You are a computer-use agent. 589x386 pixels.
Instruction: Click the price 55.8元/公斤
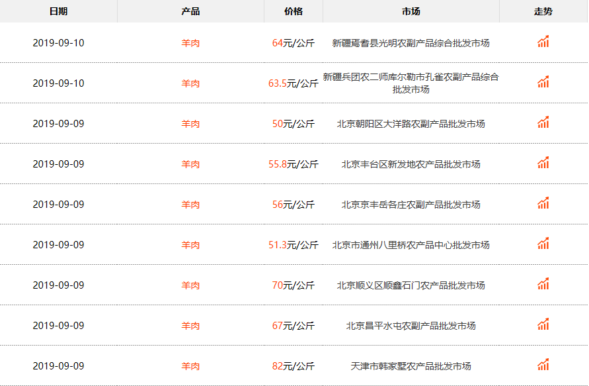294,164
